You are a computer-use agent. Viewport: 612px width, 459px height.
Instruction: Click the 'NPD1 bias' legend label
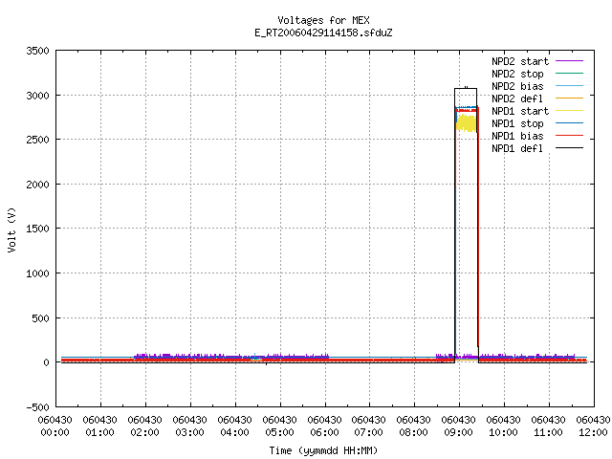click(x=517, y=136)
